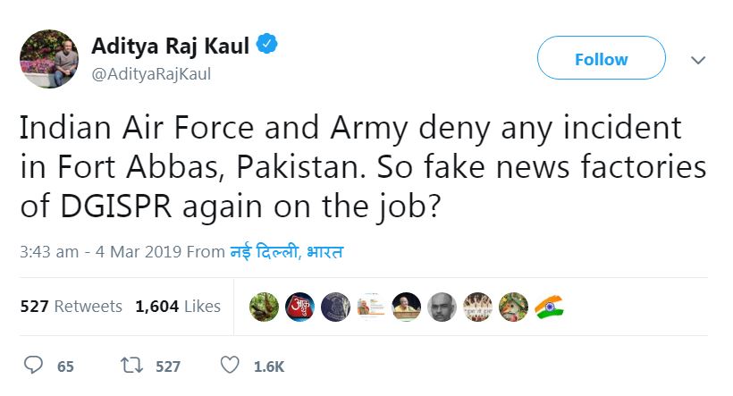Click the grayscale bald man liker avatar
The width and height of the screenshot is (733, 396).
[x=442, y=307]
